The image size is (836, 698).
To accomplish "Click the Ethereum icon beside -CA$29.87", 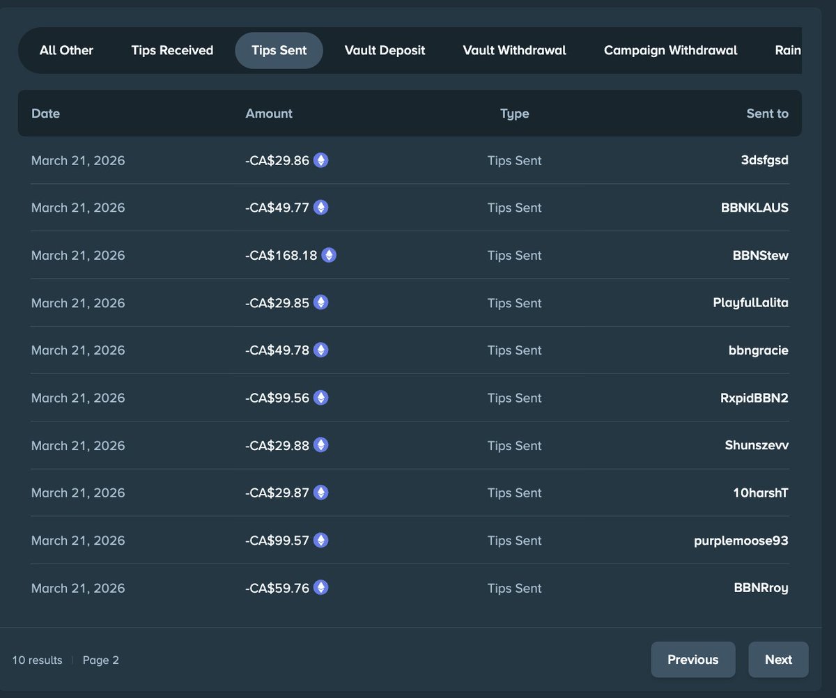I will 320,493.
